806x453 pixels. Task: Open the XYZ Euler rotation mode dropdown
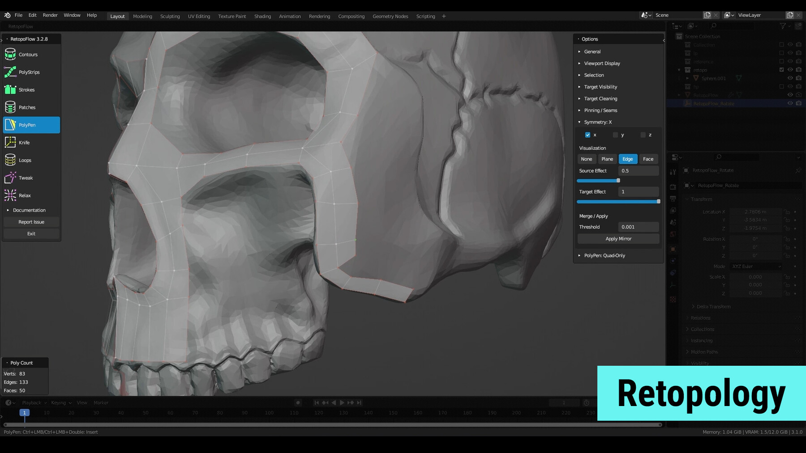pos(755,266)
